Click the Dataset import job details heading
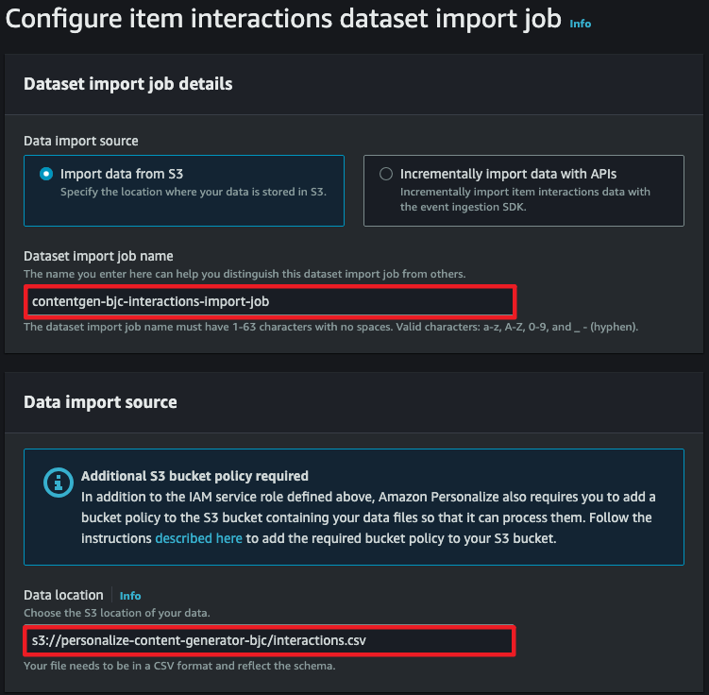The height and width of the screenshot is (695, 709). pos(128,84)
